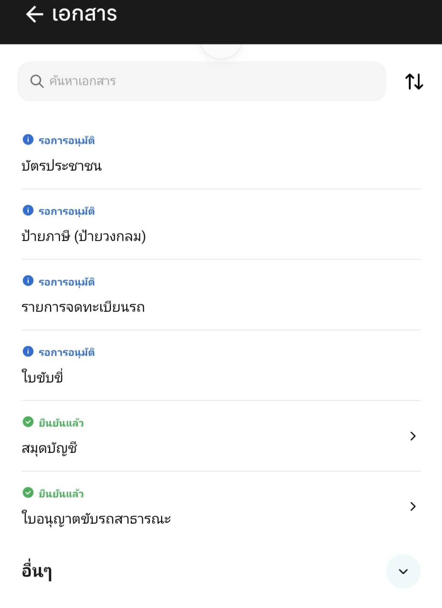Tap green check icon above สมุดบัญชี

click(x=28, y=422)
